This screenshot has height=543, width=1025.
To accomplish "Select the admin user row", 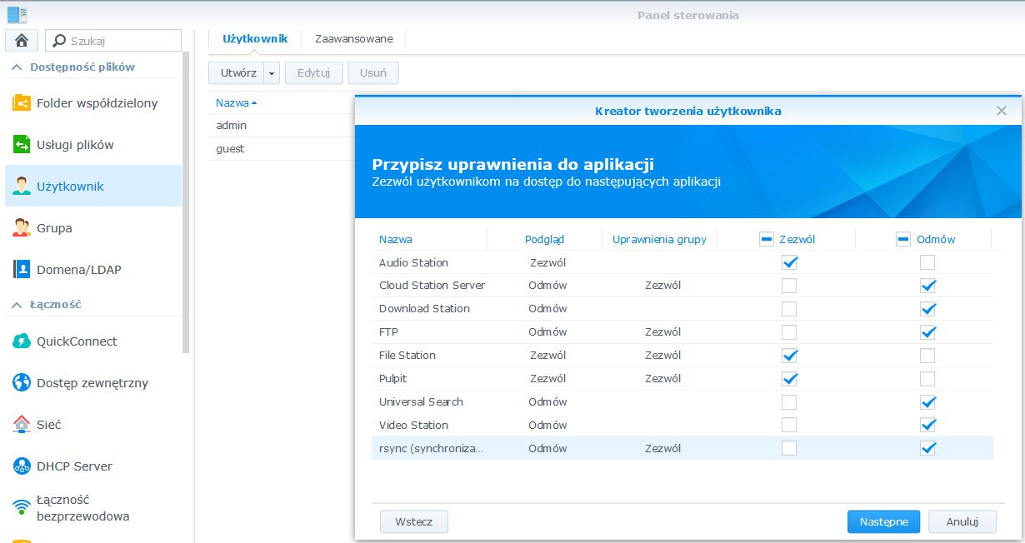I will [x=282, y=125].
